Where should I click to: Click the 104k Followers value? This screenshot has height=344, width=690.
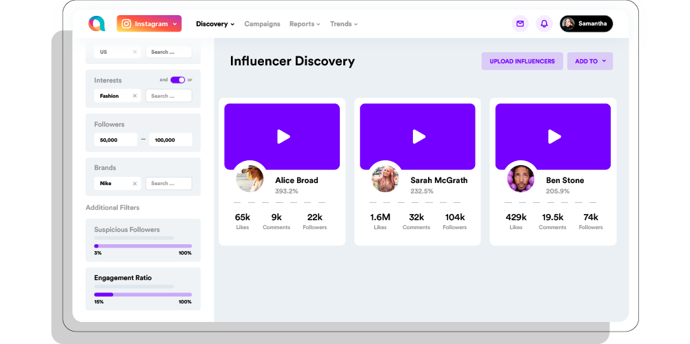(454, 217)
